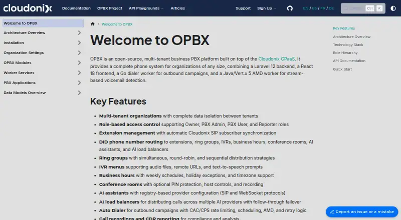Click the "Role-based access control" bullet text
This screenshot has width=401, height=220.
[129, 124]
